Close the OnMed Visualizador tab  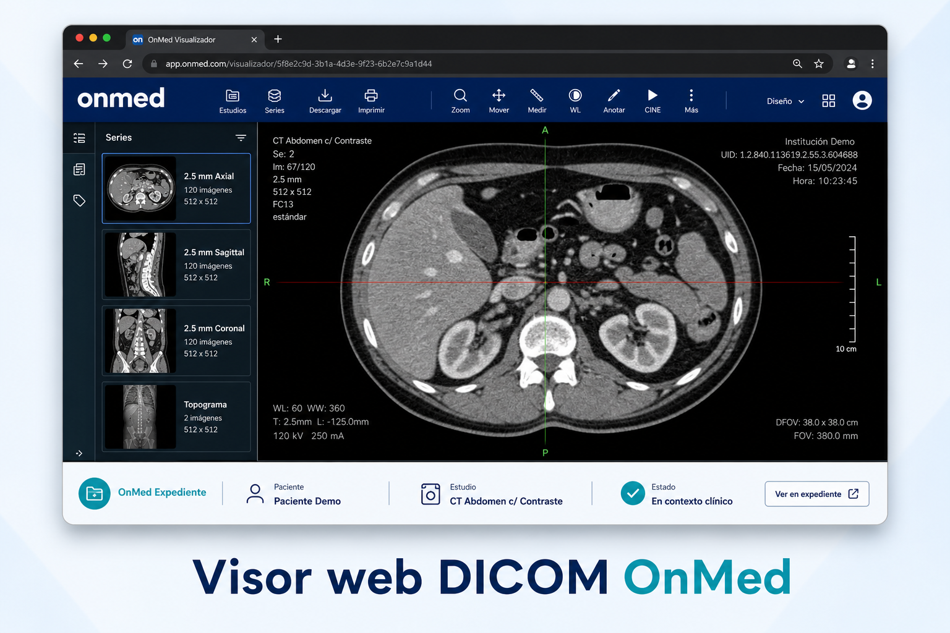click(x=254, y=40)
